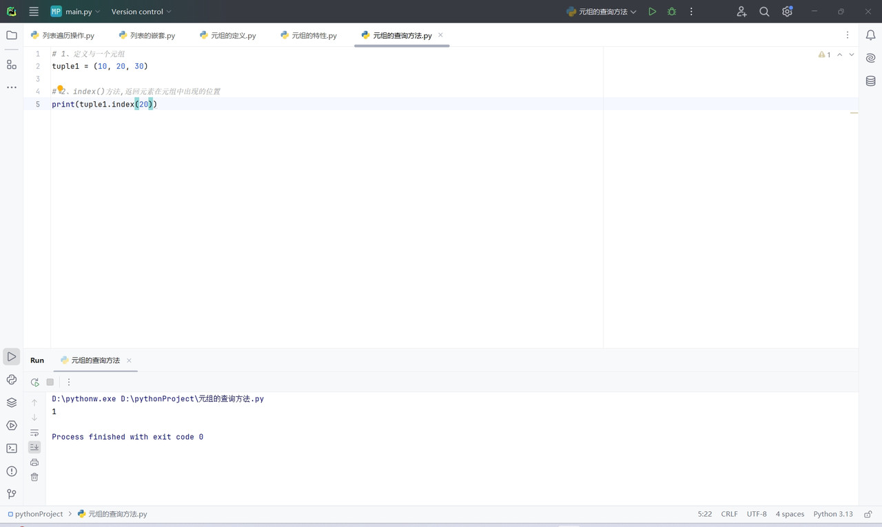This screenshot has height=527, width=882.
Task: Open the Structure tool window
Action: 12,65
